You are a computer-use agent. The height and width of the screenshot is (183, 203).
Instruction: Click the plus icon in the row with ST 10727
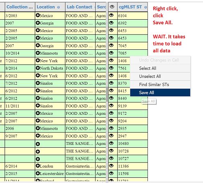tap(38, 159)
